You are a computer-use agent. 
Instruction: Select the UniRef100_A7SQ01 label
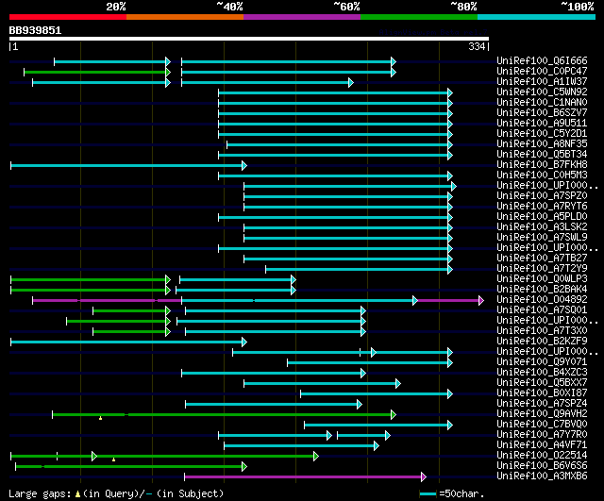(542, 310)
